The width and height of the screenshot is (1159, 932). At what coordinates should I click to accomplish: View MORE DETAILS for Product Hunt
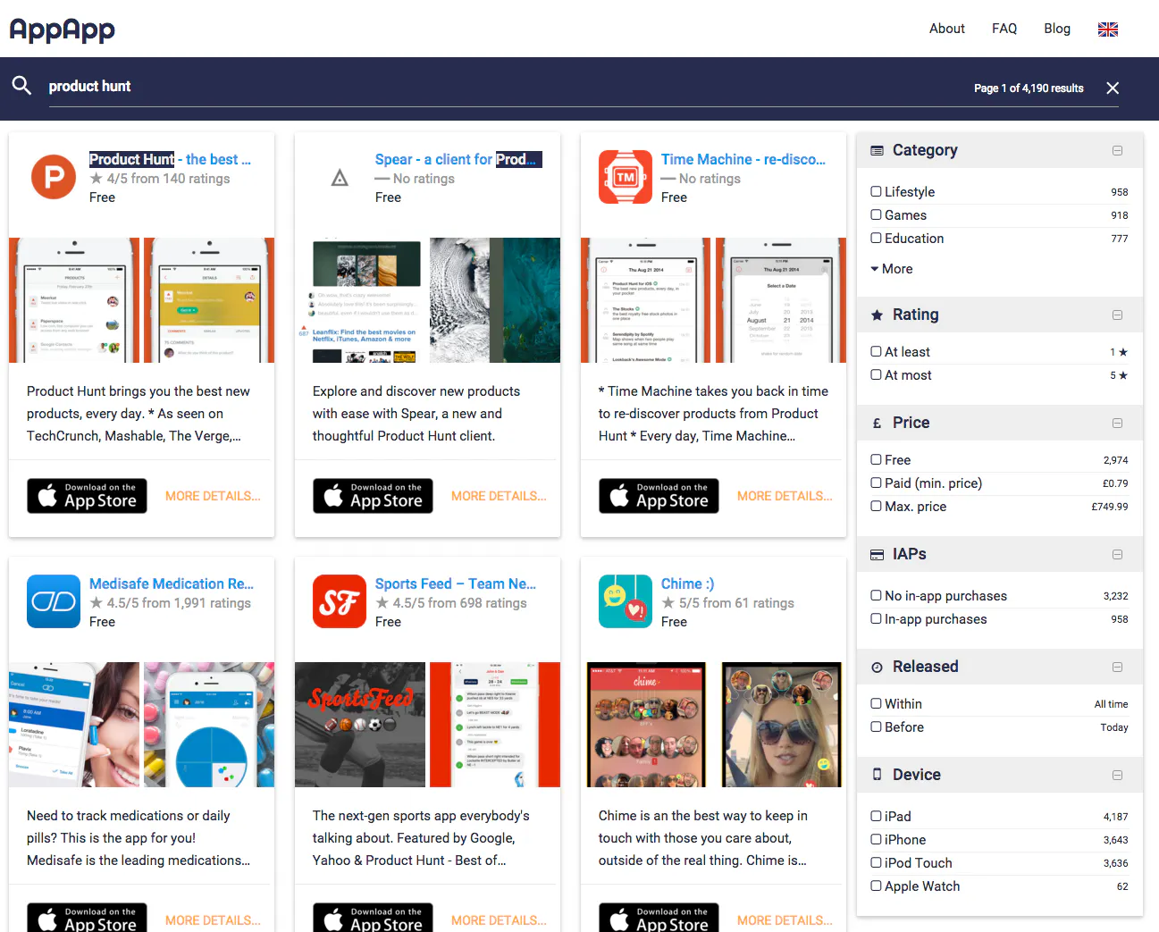(213, 496)
